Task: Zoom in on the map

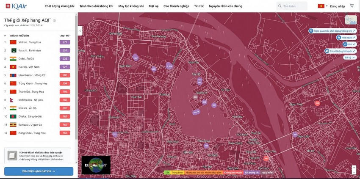Action: tap(354, 168)
